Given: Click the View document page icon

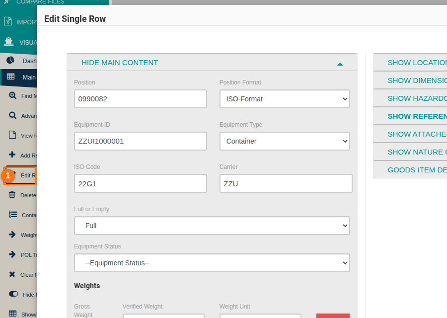Looking at the screenshot, I should [x=12, y=135].
